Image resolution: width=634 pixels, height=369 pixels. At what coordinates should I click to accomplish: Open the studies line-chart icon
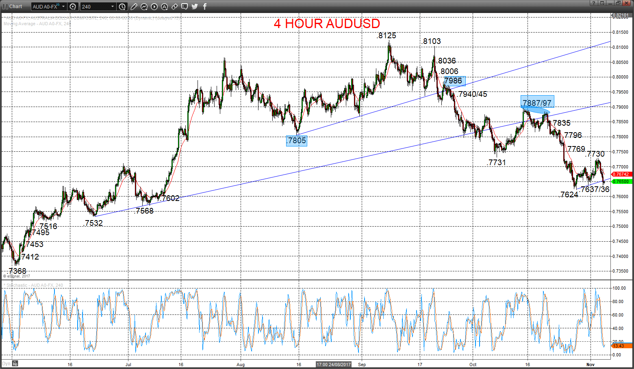144,7
